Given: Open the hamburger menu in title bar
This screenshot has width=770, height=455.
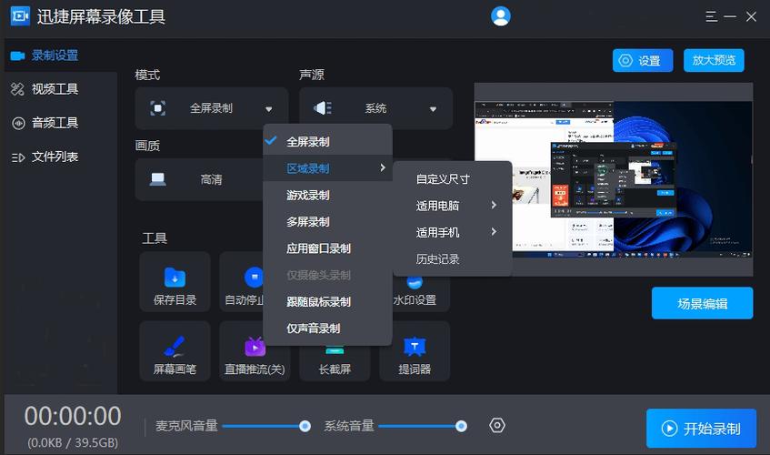Looking at the screenshot, I should [x=711, y=16].
